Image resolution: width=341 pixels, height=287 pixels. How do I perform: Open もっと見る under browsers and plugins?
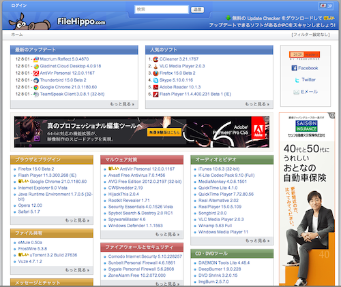tap(77, 220)
